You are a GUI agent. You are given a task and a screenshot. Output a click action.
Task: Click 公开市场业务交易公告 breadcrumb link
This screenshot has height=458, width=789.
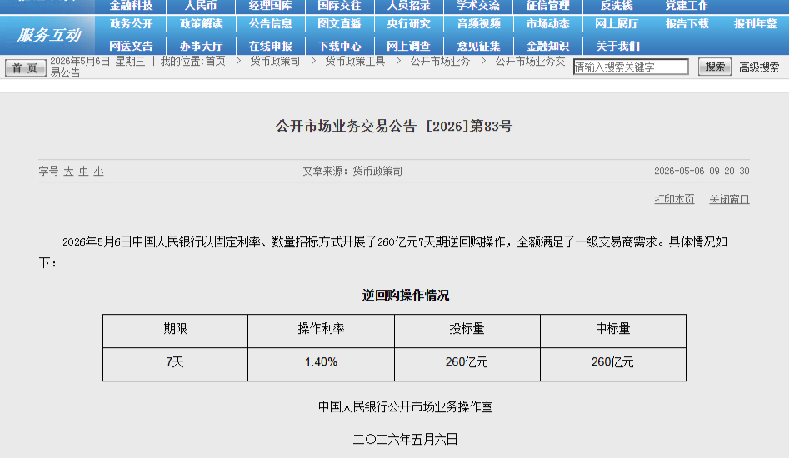point(530,62)
